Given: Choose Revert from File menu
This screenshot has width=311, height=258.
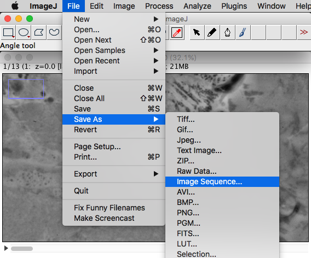Looking at the screenshot, I should [x=114, y=130].
